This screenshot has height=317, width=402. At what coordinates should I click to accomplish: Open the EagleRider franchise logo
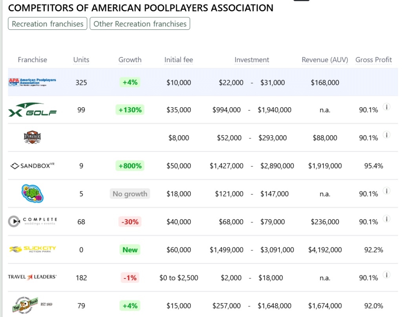click(32, 137)
